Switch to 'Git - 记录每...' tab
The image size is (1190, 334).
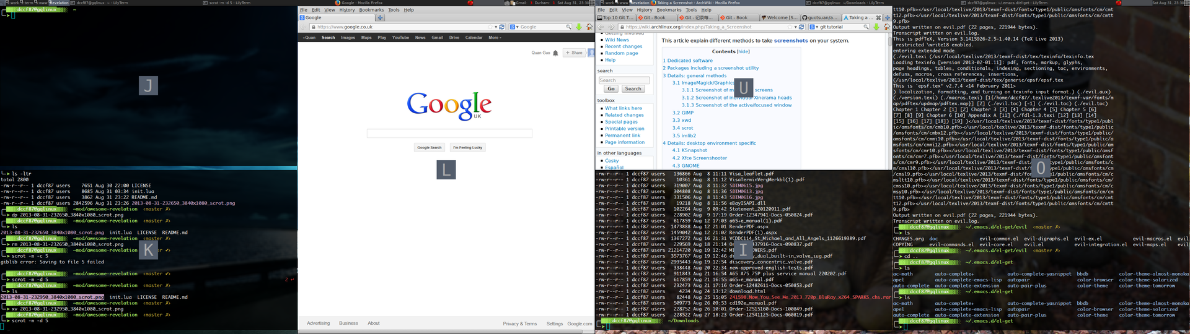point(698,18)
